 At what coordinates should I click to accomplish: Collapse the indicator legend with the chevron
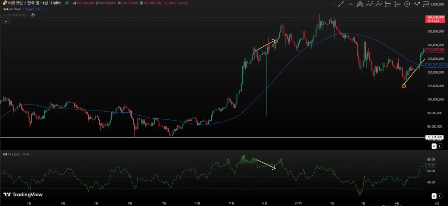pyautogui.click(x=6, y=21)
